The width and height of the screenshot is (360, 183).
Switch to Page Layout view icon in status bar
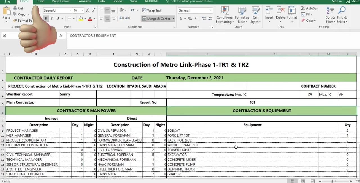303,181
